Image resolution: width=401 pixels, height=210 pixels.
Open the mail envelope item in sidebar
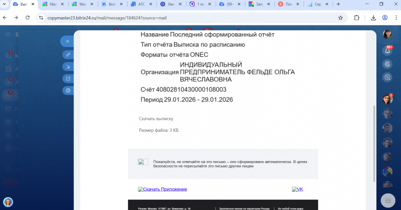[x=8, y=109]
